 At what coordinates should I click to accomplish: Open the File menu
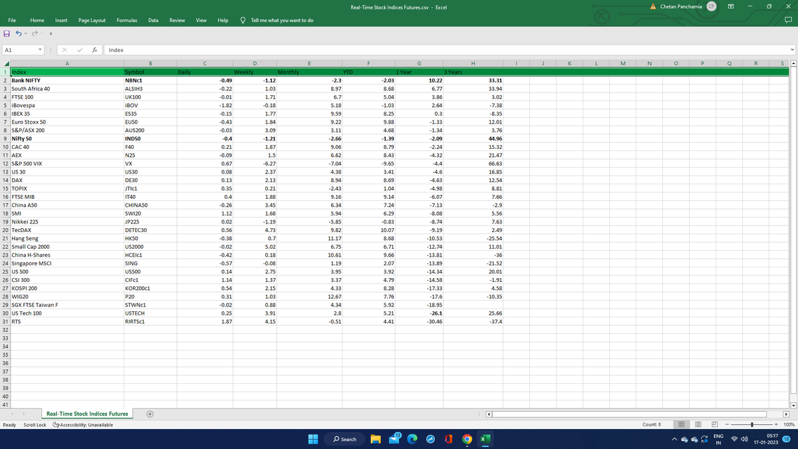pyautogui.click(x=12, y=21)
